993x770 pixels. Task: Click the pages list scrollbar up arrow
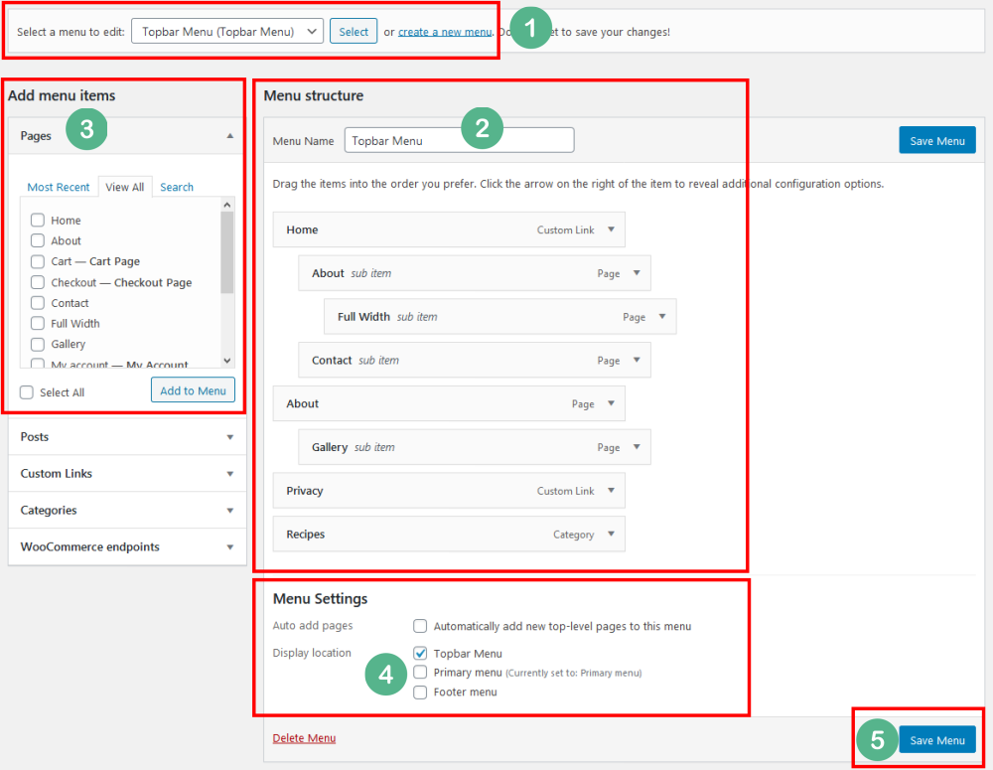click(227, 205)
